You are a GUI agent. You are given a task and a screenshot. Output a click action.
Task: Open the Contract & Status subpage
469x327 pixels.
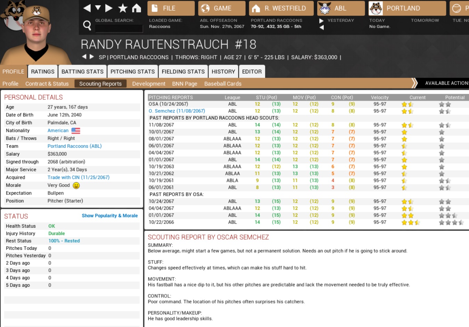point(47,84)
